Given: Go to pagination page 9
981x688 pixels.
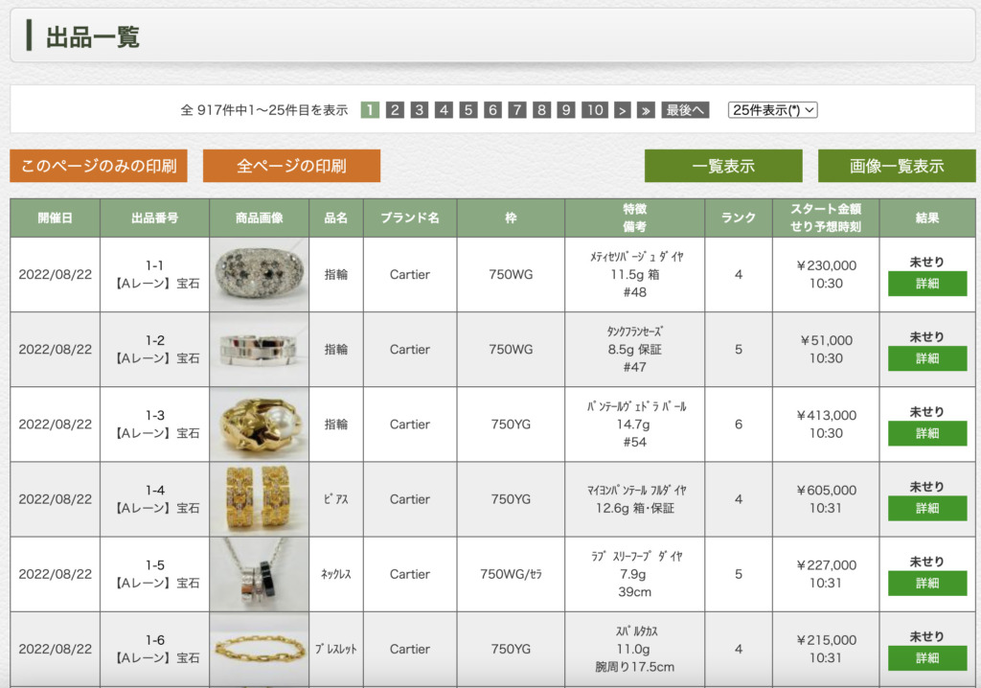Looking at the screenshot, I should pos(565,110).
